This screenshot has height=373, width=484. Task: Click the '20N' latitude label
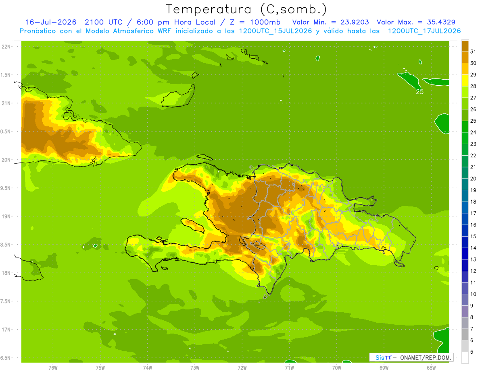click(6, 160)
